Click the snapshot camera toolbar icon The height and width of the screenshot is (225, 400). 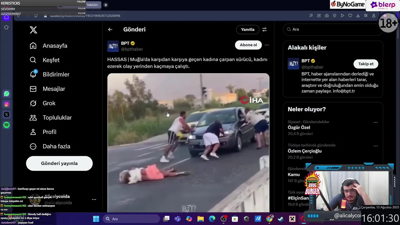click(327, 16)
